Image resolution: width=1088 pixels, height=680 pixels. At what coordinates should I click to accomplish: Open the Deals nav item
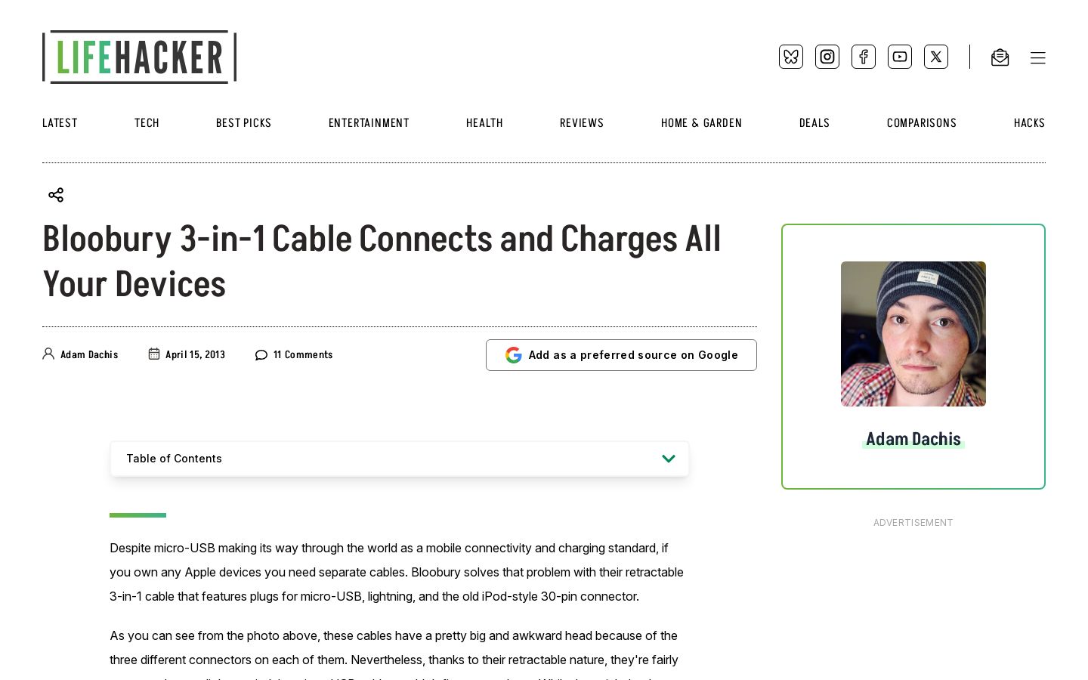point(814,123)
